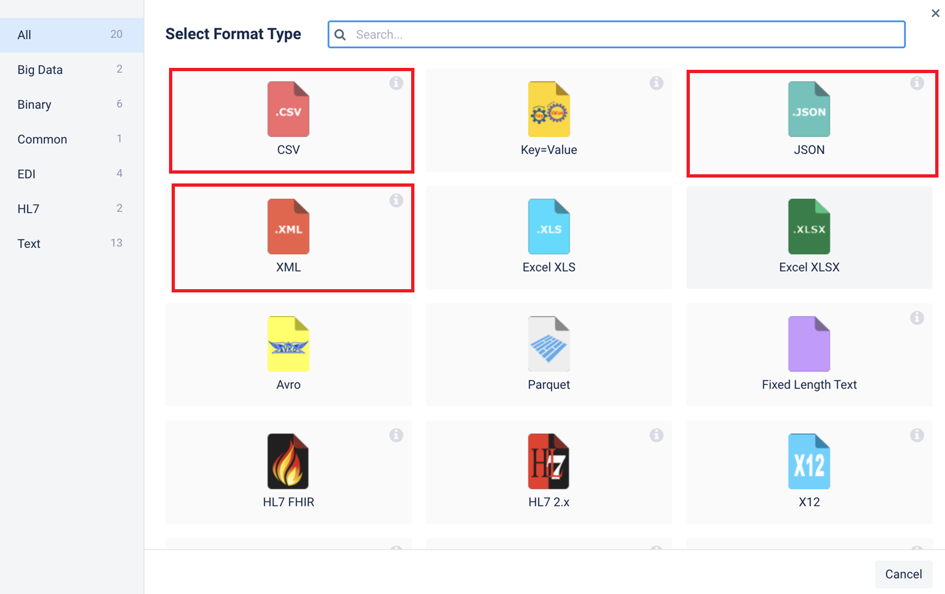Select the XML format icon
Image resolution: width=945 pixels, height=594 pixels.
[x=288, y=227]
